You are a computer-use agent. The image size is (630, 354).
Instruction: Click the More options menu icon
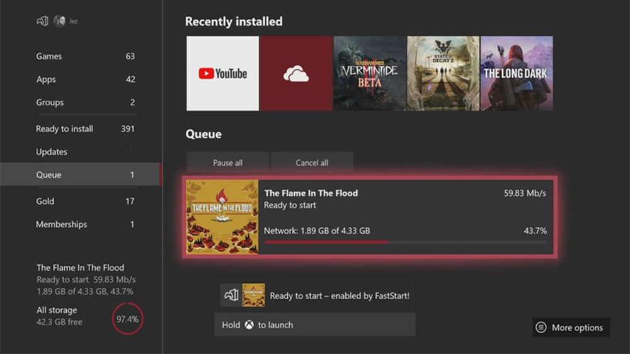coord(541,328)
